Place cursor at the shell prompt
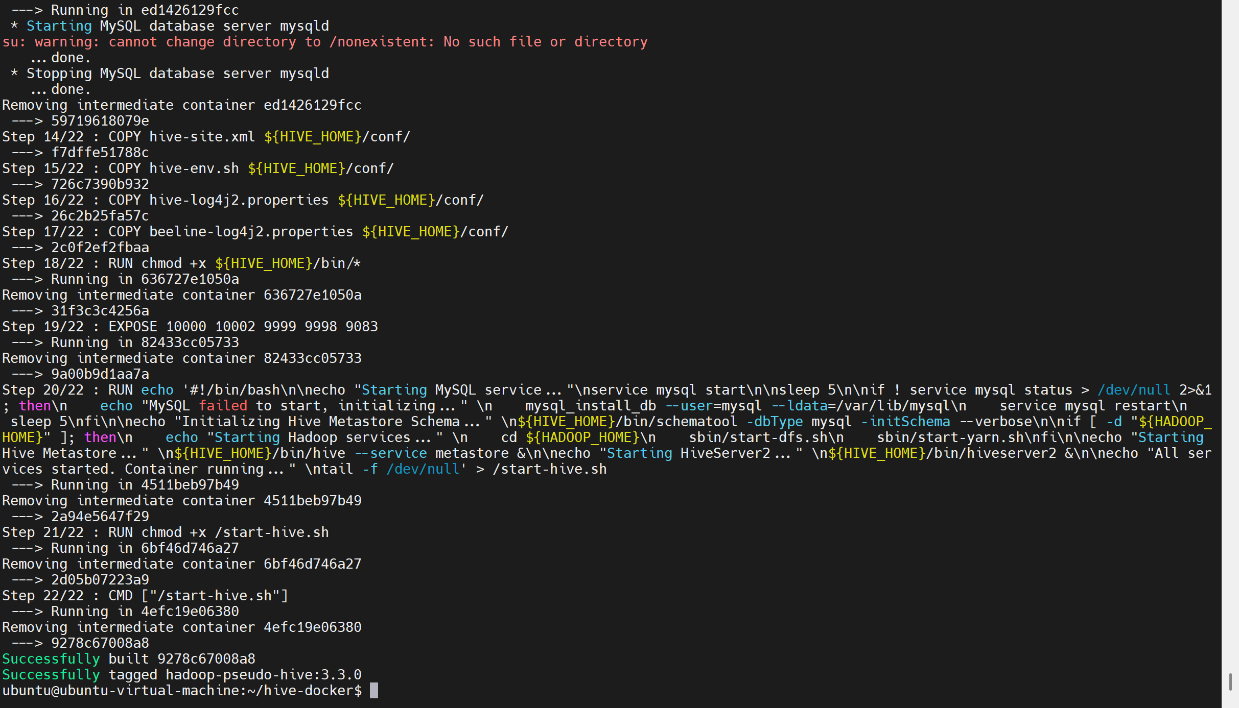Image resolution: width=1239 pixels, height=708 pixels. click(373, 691)
